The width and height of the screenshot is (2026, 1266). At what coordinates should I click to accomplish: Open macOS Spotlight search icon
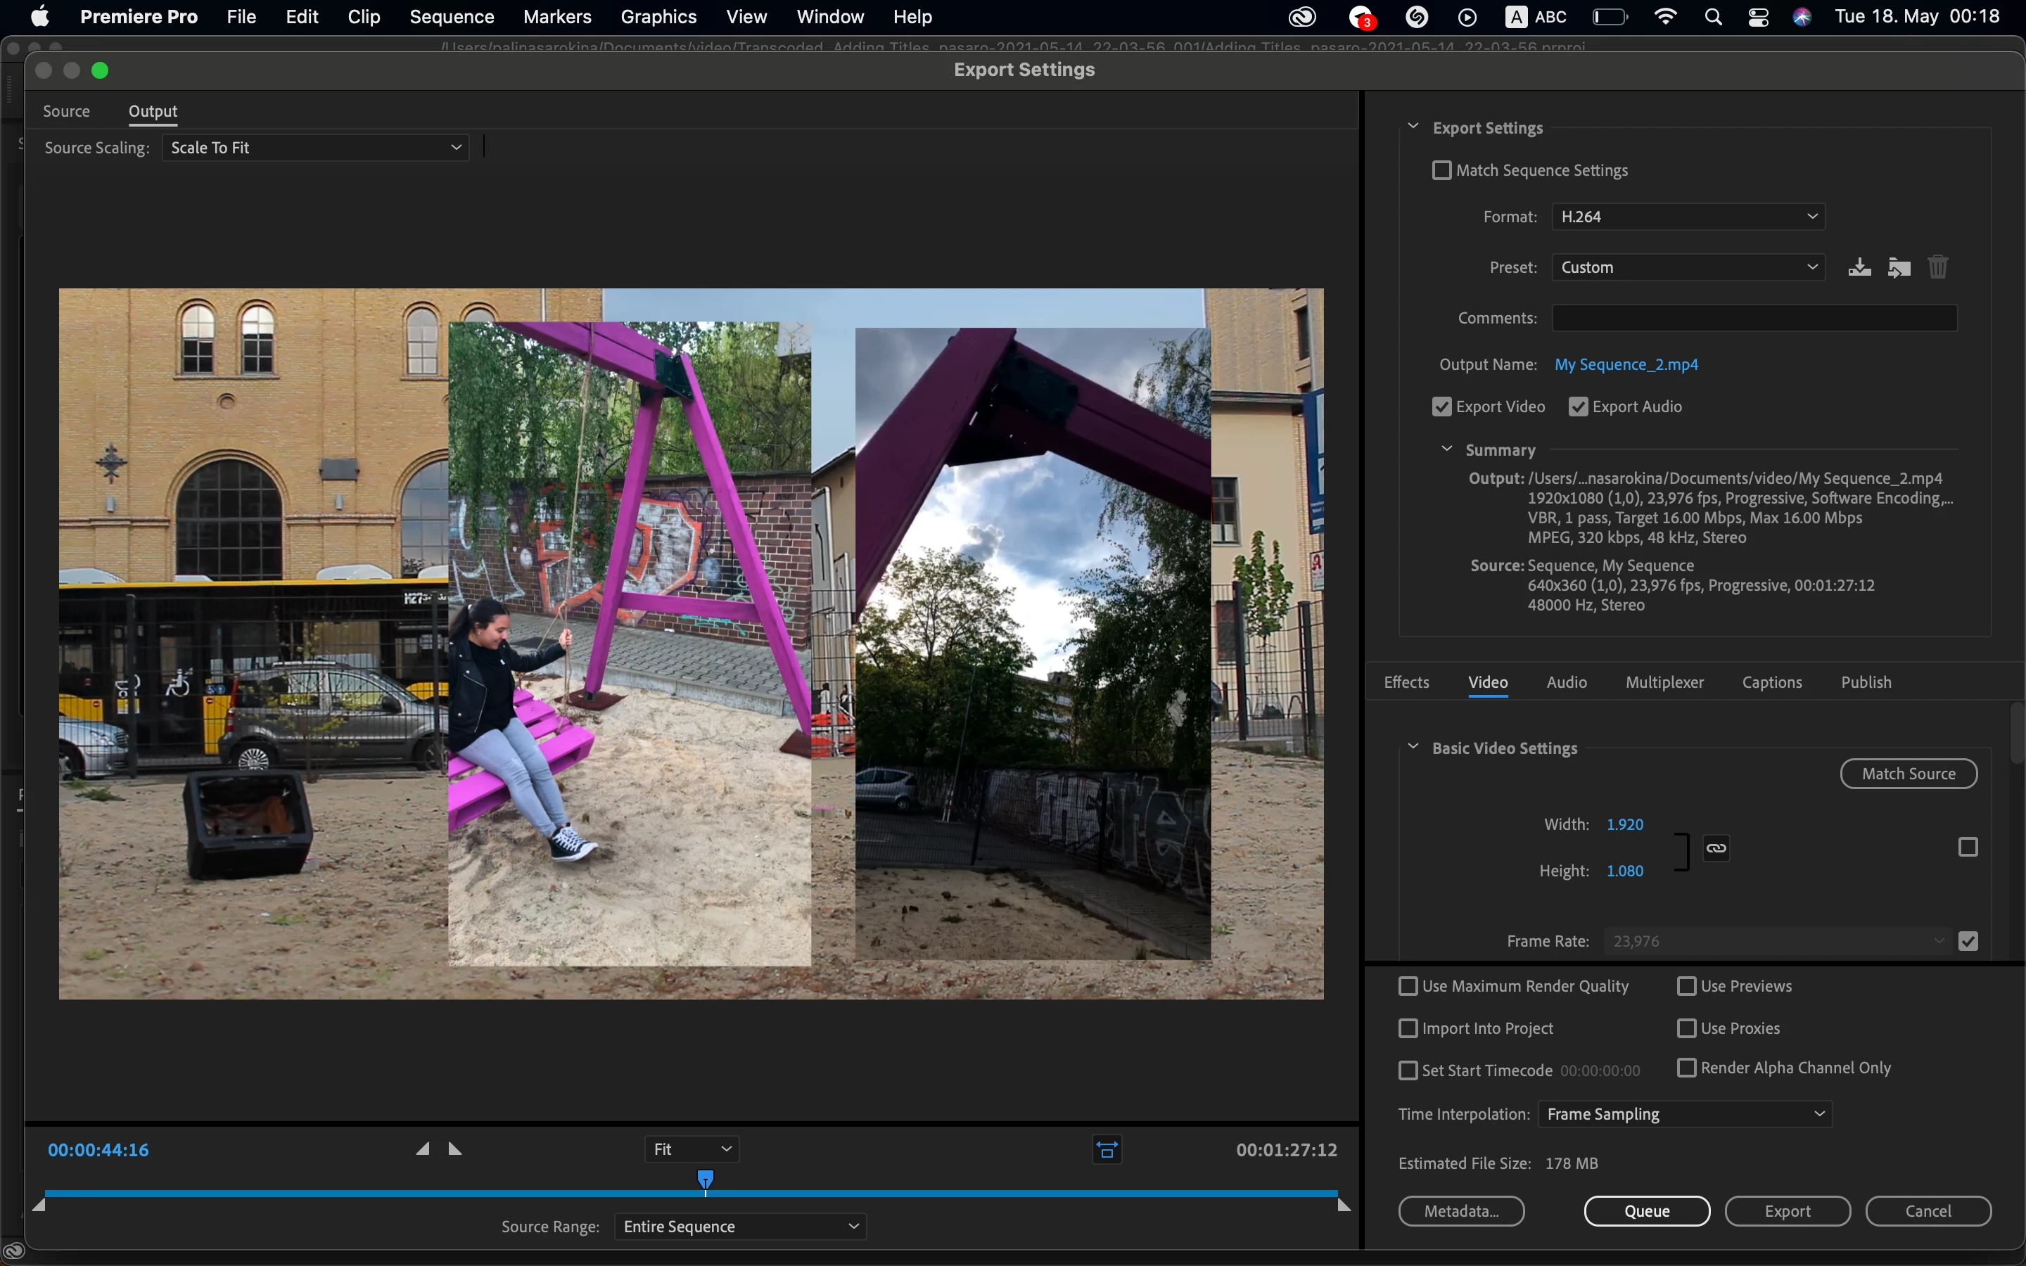coord(1713,17)
